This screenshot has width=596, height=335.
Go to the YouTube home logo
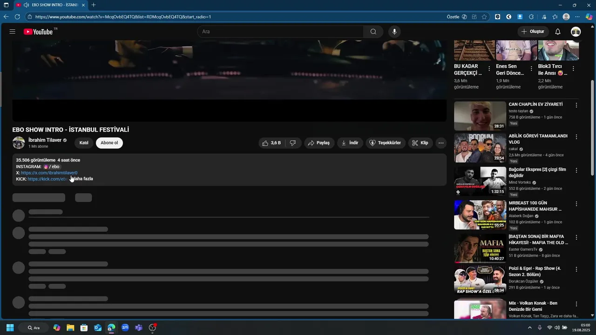coord(38,32)
